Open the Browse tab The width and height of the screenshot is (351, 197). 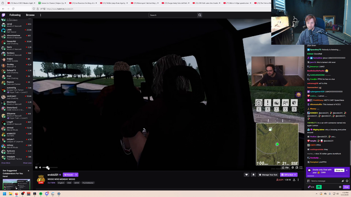[x=30, y=15]
